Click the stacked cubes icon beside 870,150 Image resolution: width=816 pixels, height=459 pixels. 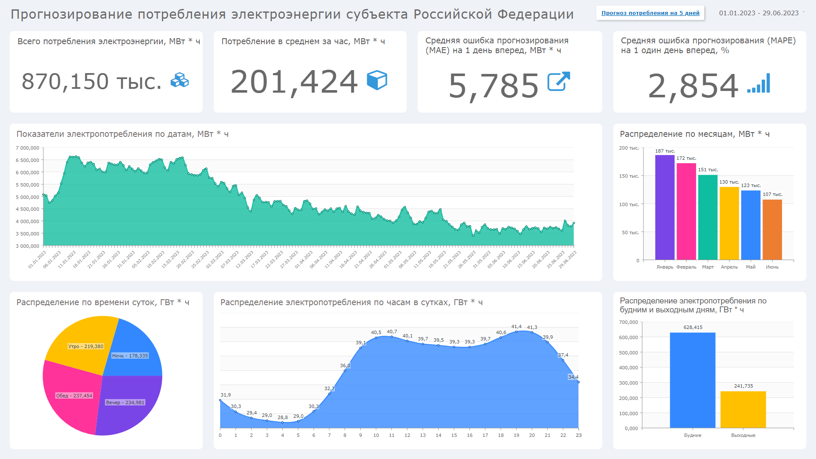(x=179, y=80)
